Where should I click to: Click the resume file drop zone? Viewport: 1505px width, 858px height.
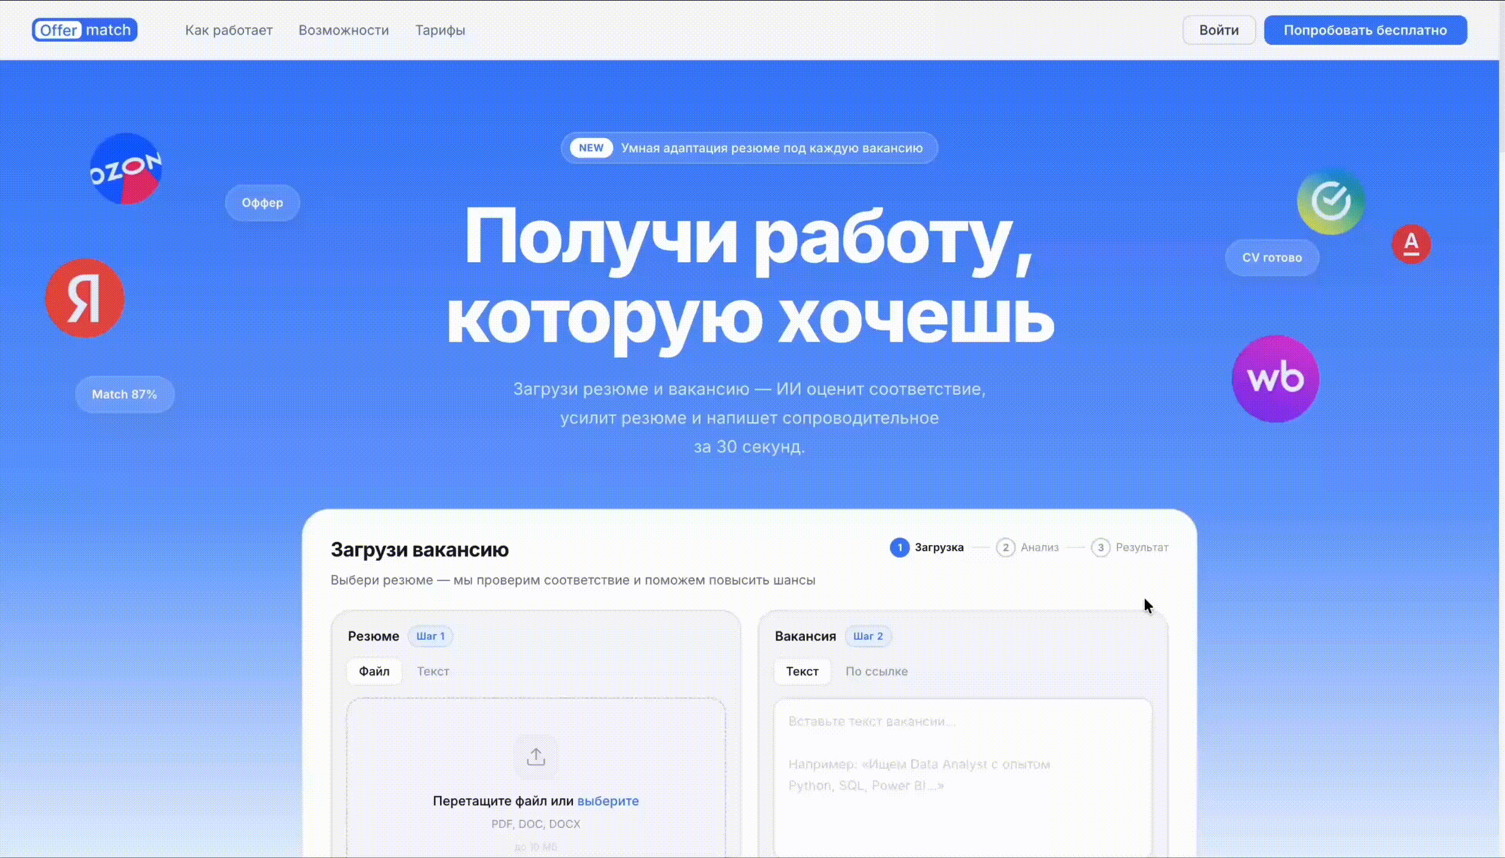(x=536, y=778)
